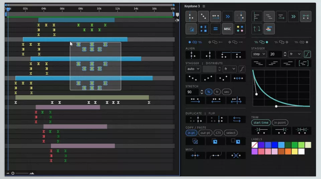Toggle the teal easing curve button in layer stagger
Screen dimensions: 321x179
click(x=307, y=54)
